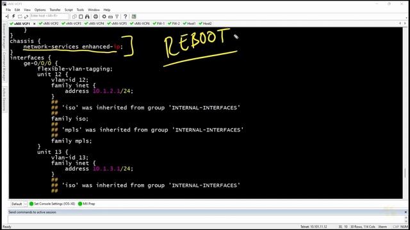Switch to the Host1 session tab
410x230 pixels.
point(190,24)
